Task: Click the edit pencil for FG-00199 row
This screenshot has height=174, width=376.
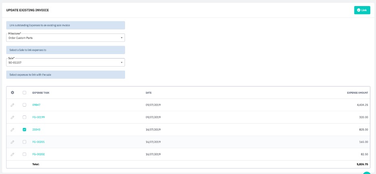Action: click(x=13, y=117)
